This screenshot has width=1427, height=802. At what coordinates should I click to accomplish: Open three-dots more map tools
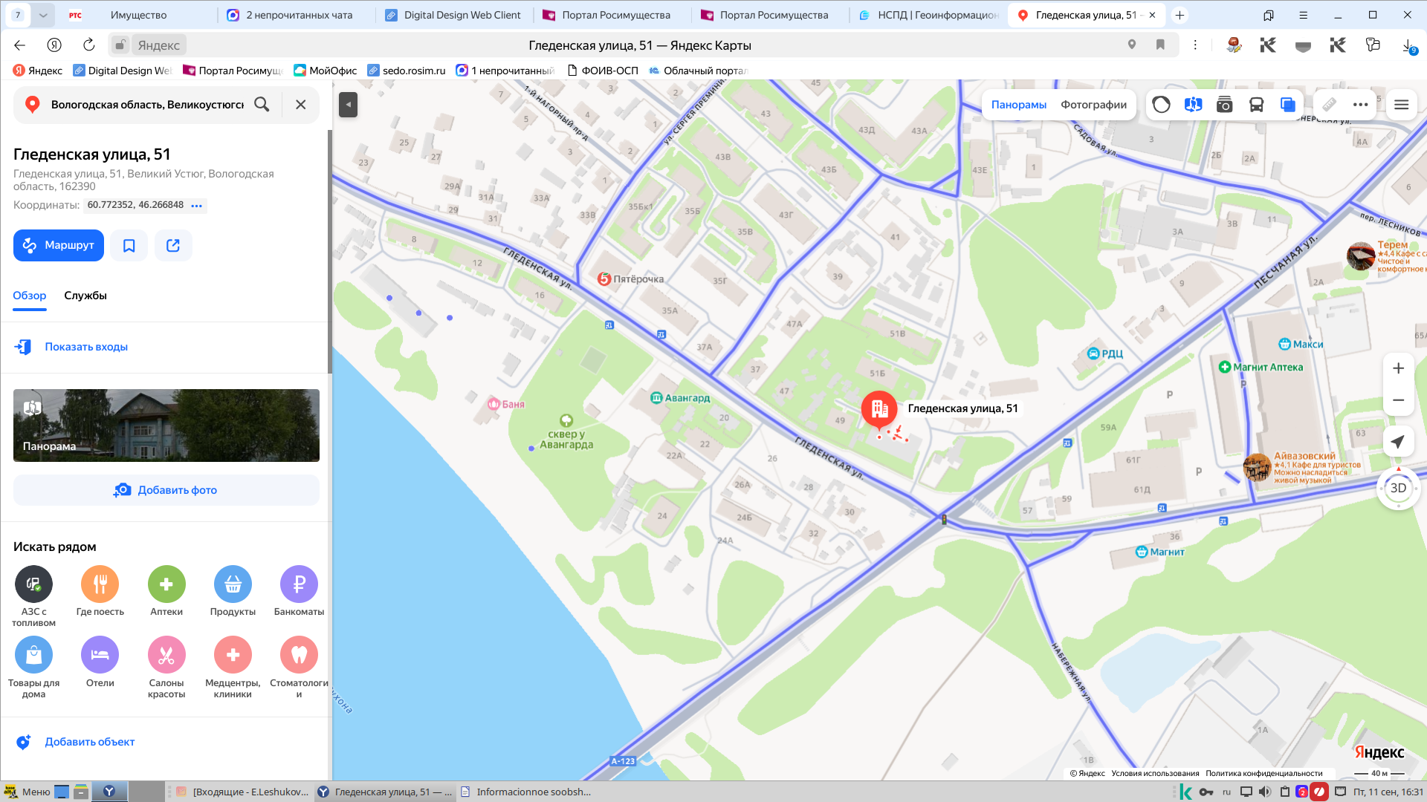pos(1360,105)
